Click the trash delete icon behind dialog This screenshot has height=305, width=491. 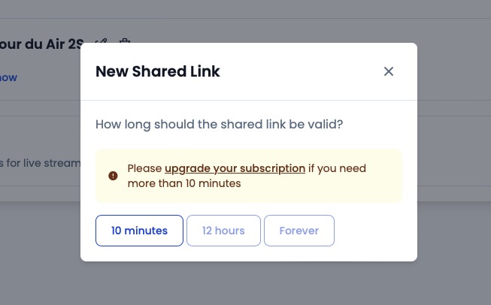(125, 41)
